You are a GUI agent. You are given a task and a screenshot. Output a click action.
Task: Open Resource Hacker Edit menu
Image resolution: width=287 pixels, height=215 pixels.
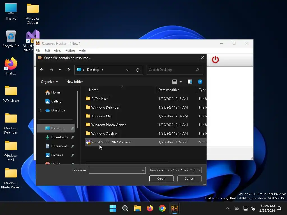47,51
